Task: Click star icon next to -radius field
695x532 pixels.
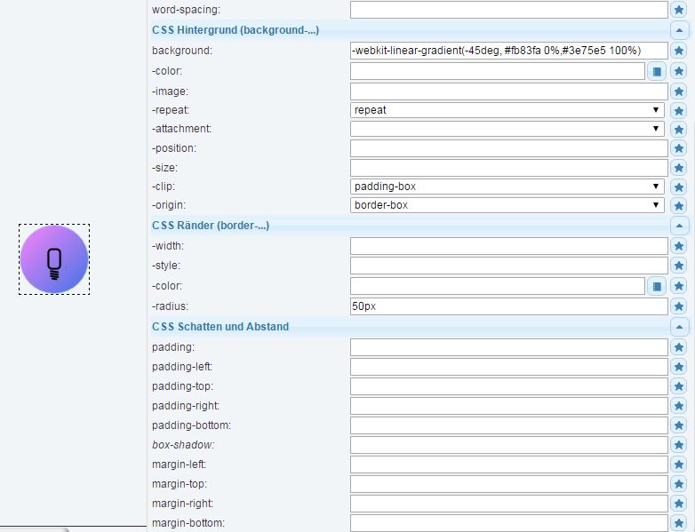Action: tap(679, 306)
